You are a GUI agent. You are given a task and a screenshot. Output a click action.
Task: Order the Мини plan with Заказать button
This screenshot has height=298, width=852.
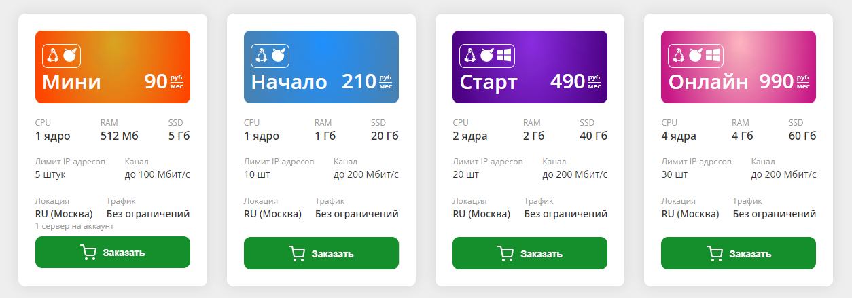coord(113,253)
